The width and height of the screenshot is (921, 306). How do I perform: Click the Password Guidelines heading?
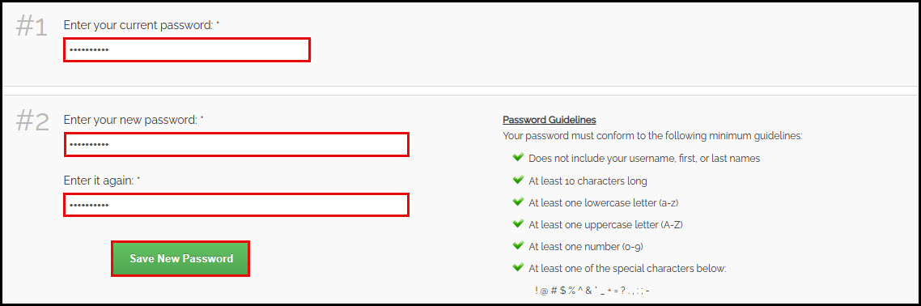[550, 120]
